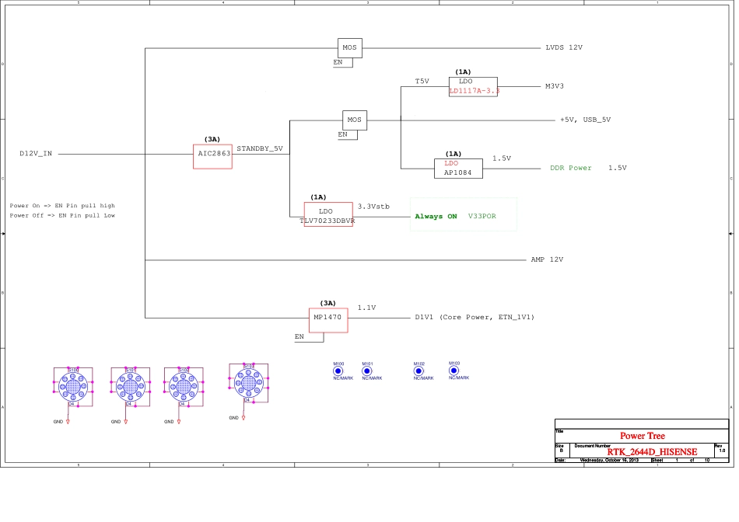
Task: Select the AIC2863 regulator block
Action: (213, 156)
